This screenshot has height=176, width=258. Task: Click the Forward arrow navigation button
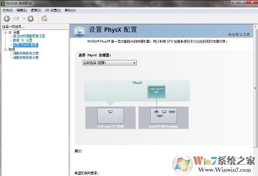pyautogui.click(x=30, y=19)
